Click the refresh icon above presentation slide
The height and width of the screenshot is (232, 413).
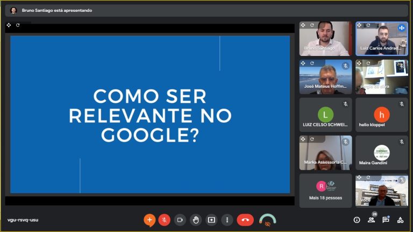(x=18, y=25)
